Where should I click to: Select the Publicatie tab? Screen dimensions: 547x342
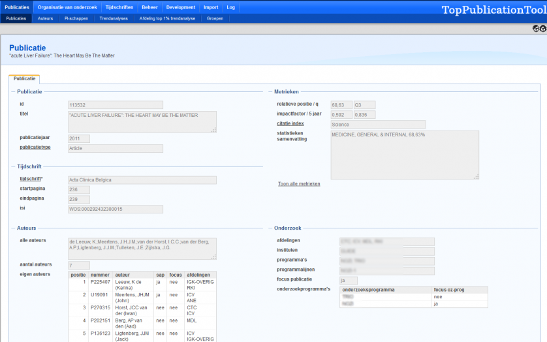tap(24, 79)
